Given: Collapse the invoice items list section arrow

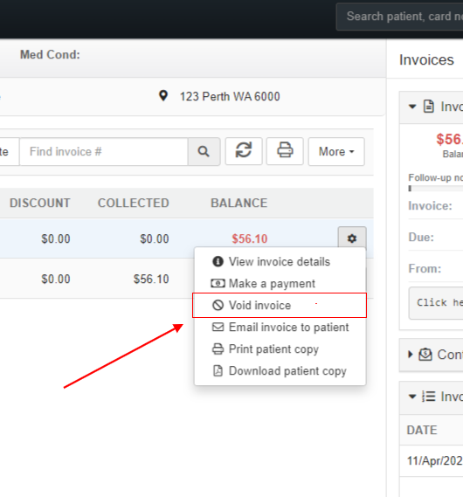Looking at the screenshot, I should click(x=412, y=397).
